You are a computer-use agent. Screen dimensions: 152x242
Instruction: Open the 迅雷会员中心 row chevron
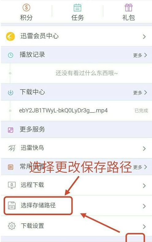click(144, 37)
